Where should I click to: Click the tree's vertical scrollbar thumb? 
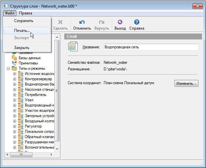(57, 91)
